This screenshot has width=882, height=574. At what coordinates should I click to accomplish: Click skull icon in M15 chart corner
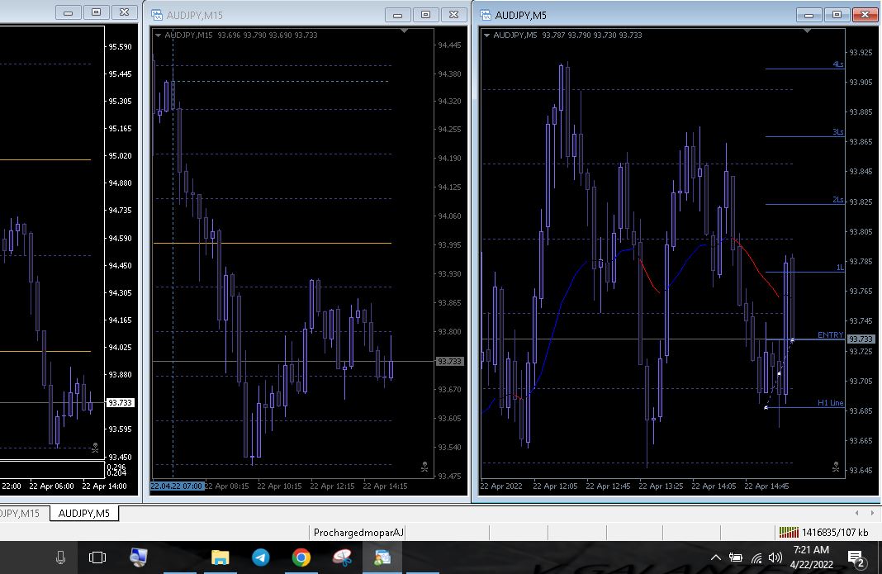click(424, 467)
